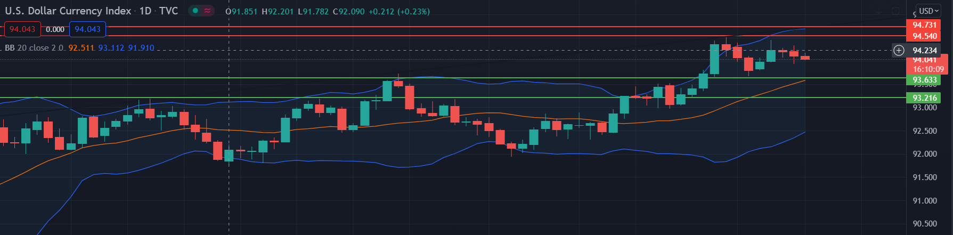Click the 94.234 crosshair price label
953x235 pixels.
(924, 51)
